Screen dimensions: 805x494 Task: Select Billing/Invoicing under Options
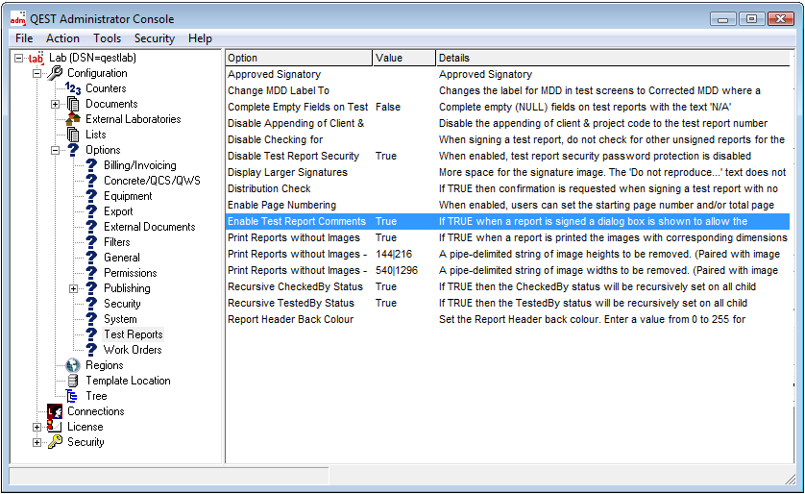click(x=139, y=165)
